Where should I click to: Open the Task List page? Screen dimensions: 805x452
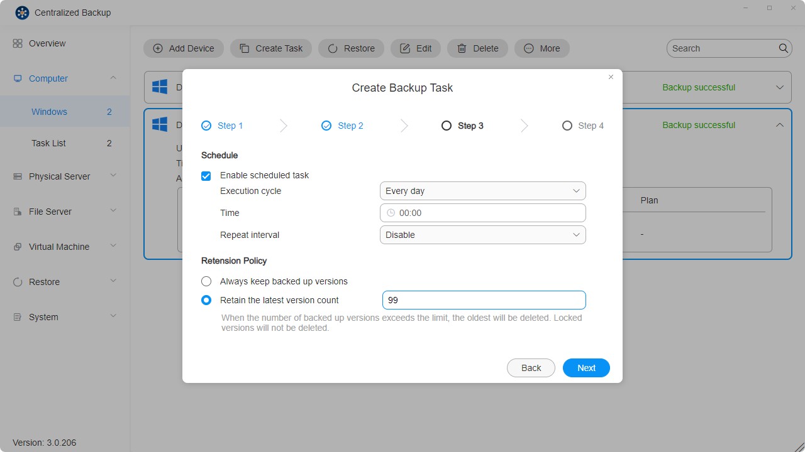pyautogui.click(x=48, y=143)
